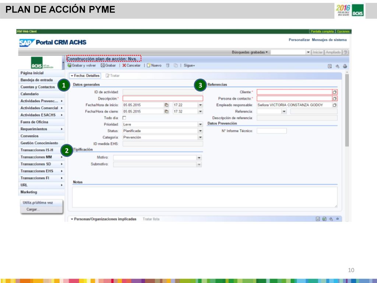This screenshot has width=377, height=283.
Task: Open calendar picker for Fecha/Hora de inicio
Action: (x=166, y=105)
